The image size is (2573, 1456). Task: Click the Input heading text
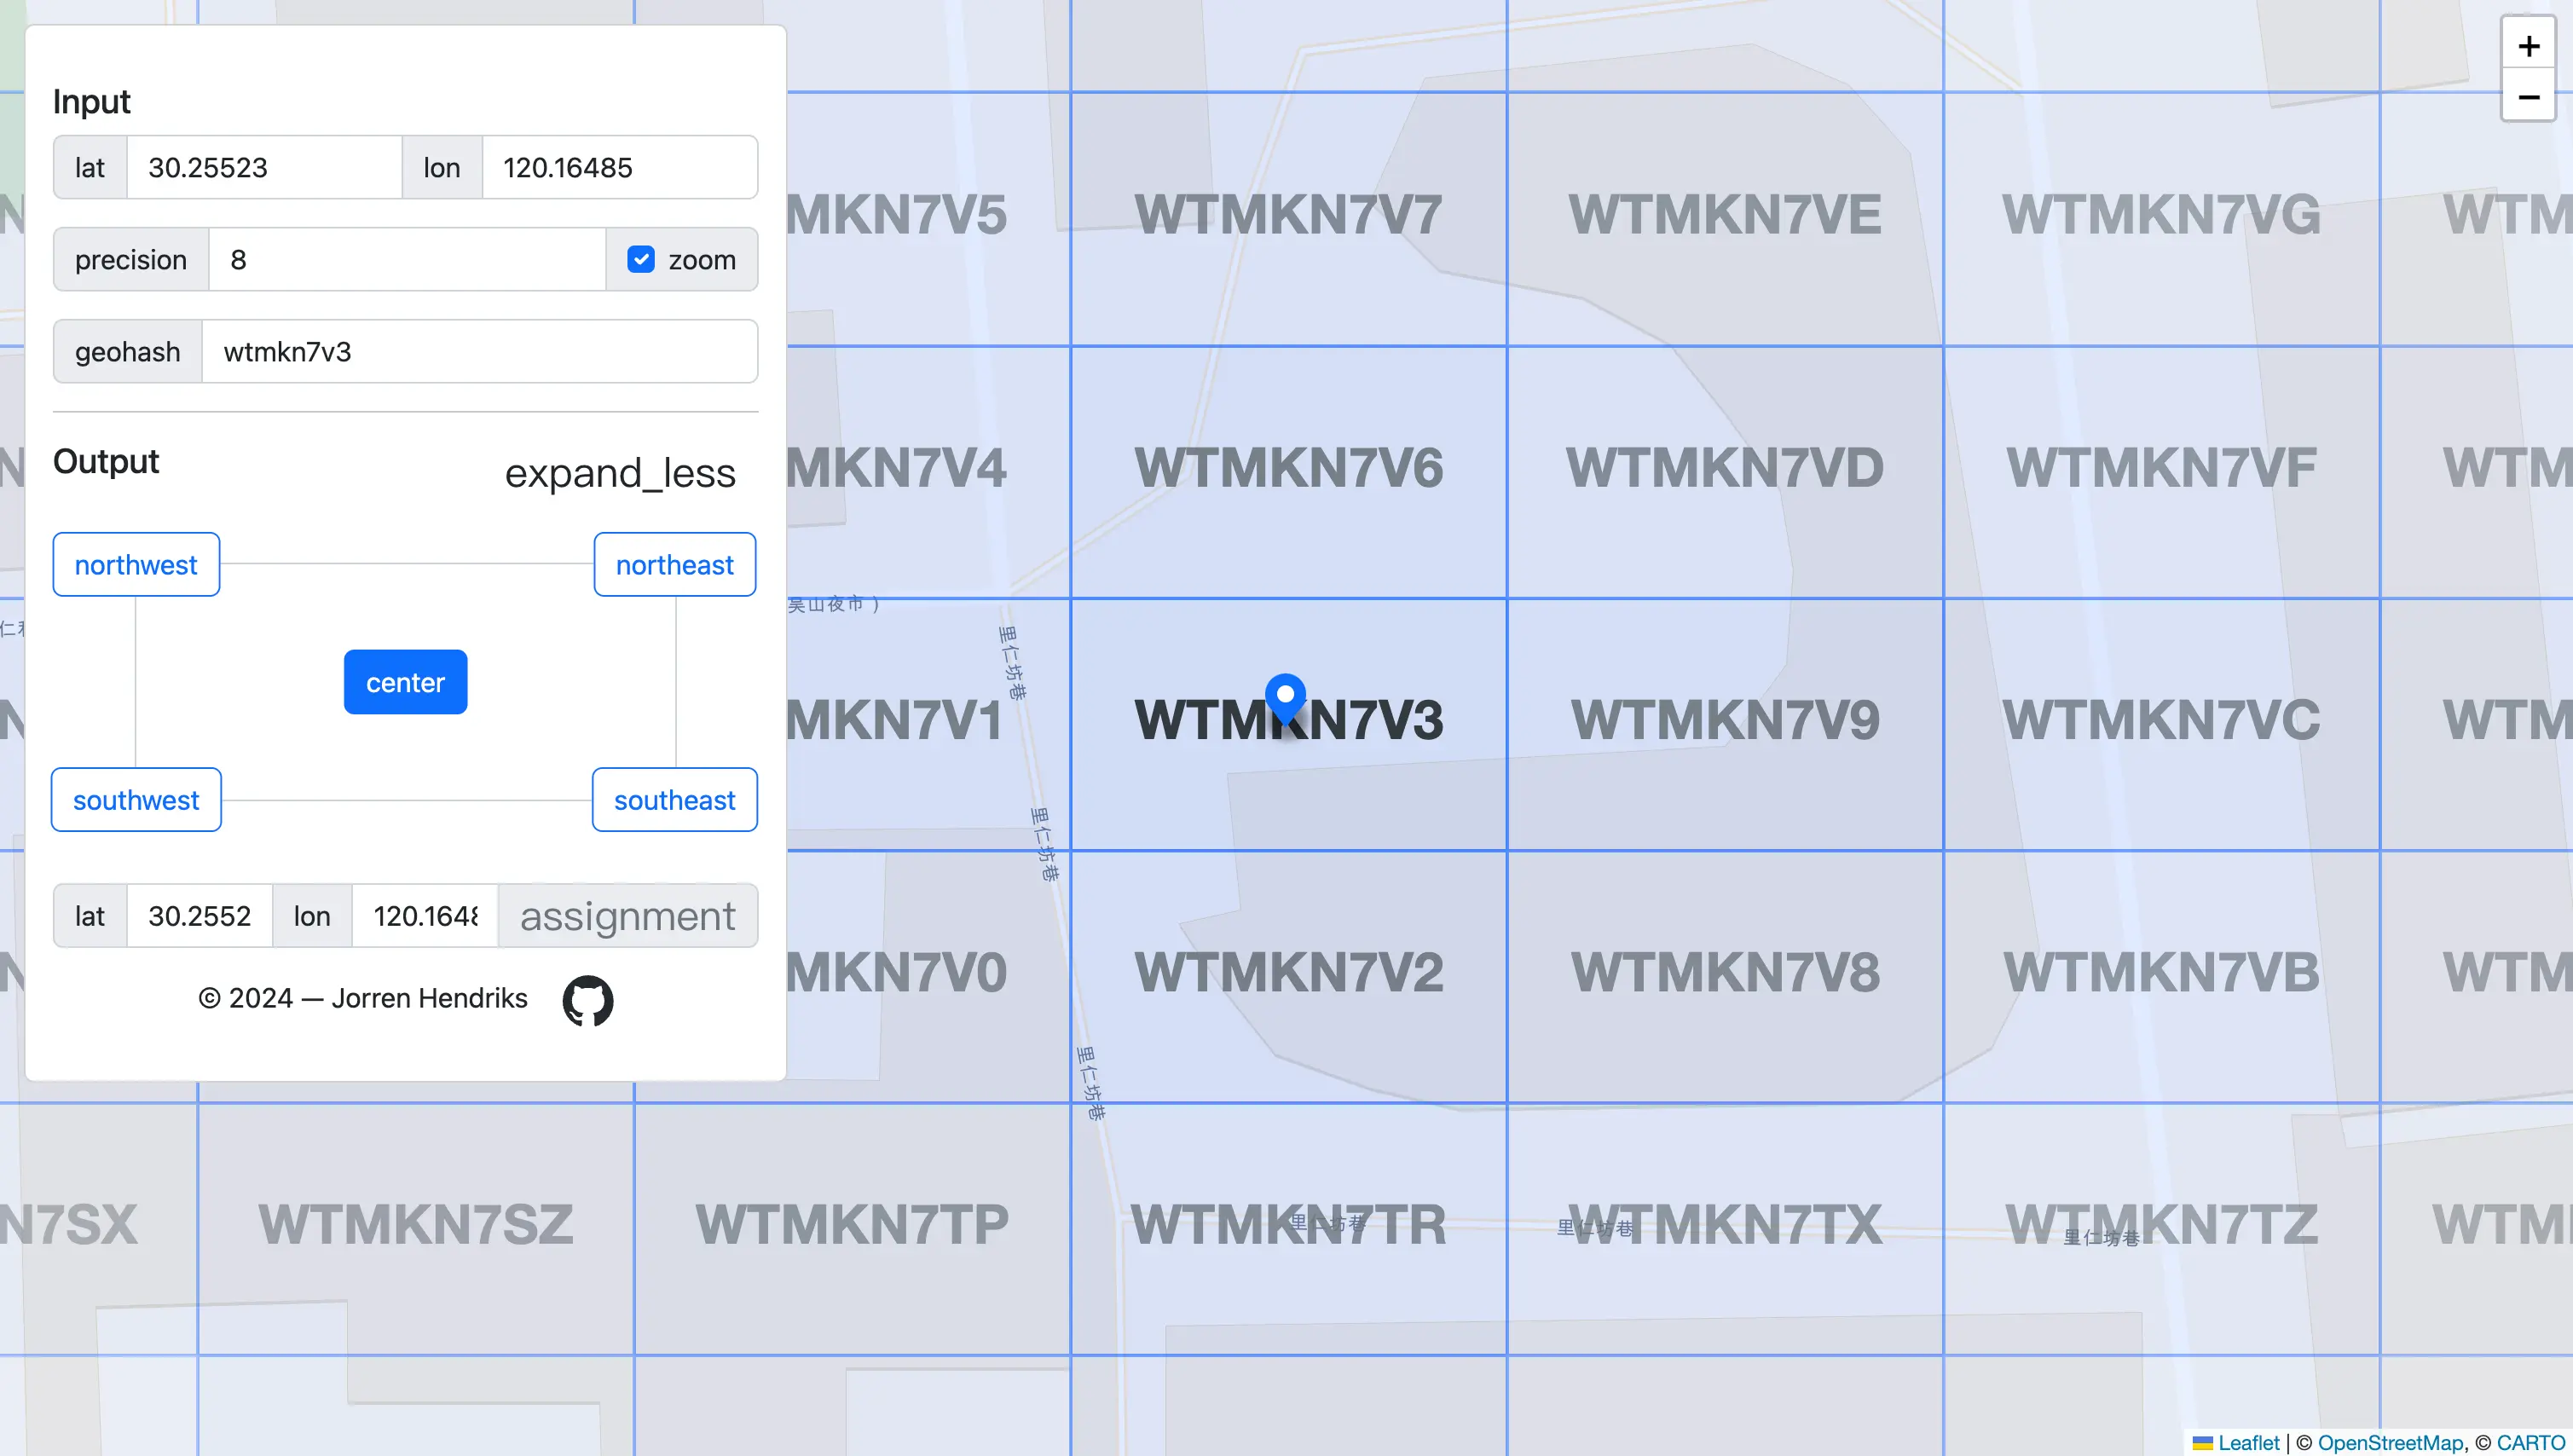tap(91, 102)
